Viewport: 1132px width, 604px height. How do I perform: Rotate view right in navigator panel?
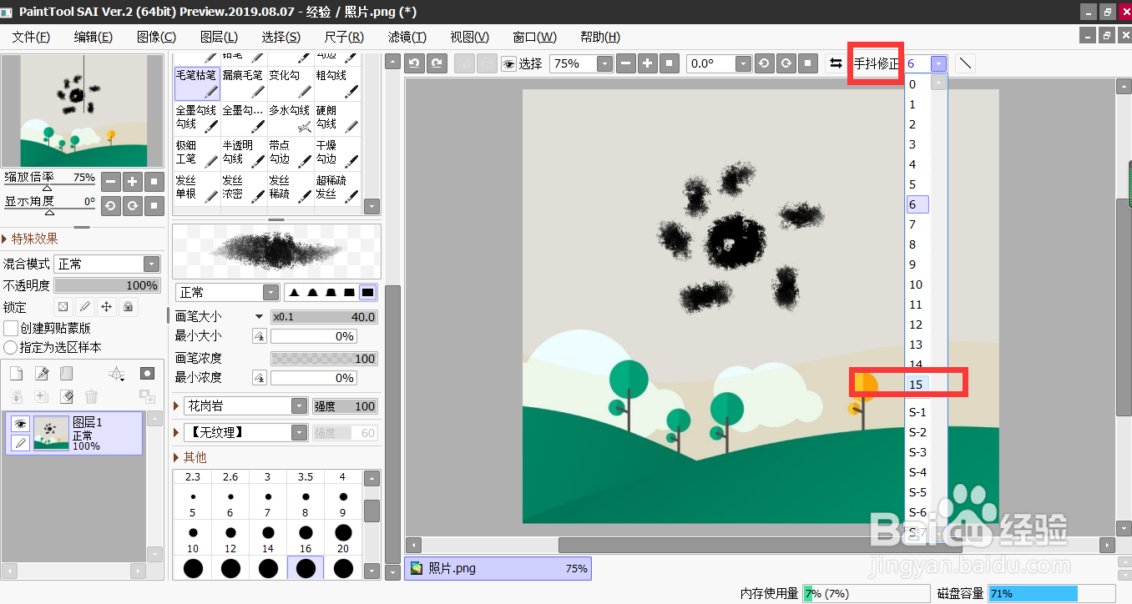[x=133, y=205]
